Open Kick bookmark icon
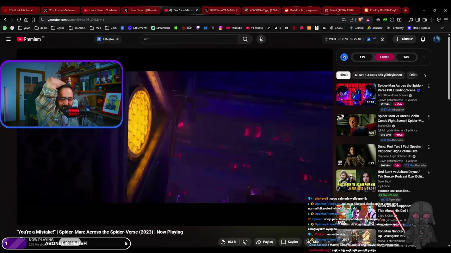Image resolution: width=451 pixels, height=253 pixels. (x=176, y=28)
